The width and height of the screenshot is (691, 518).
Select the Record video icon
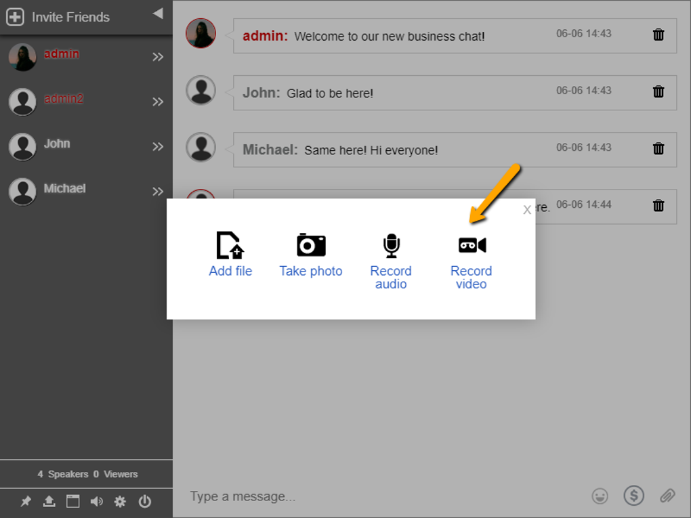pos(471,245)
